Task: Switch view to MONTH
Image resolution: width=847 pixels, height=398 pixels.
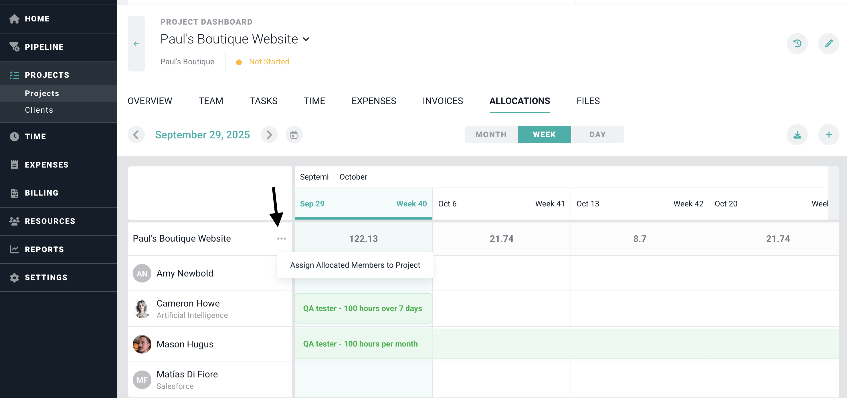Action: (491, 135)
